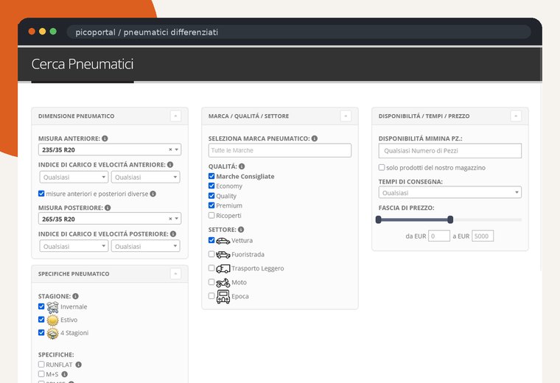
Task: Click info icon beside Settore label
Action: 241,230
